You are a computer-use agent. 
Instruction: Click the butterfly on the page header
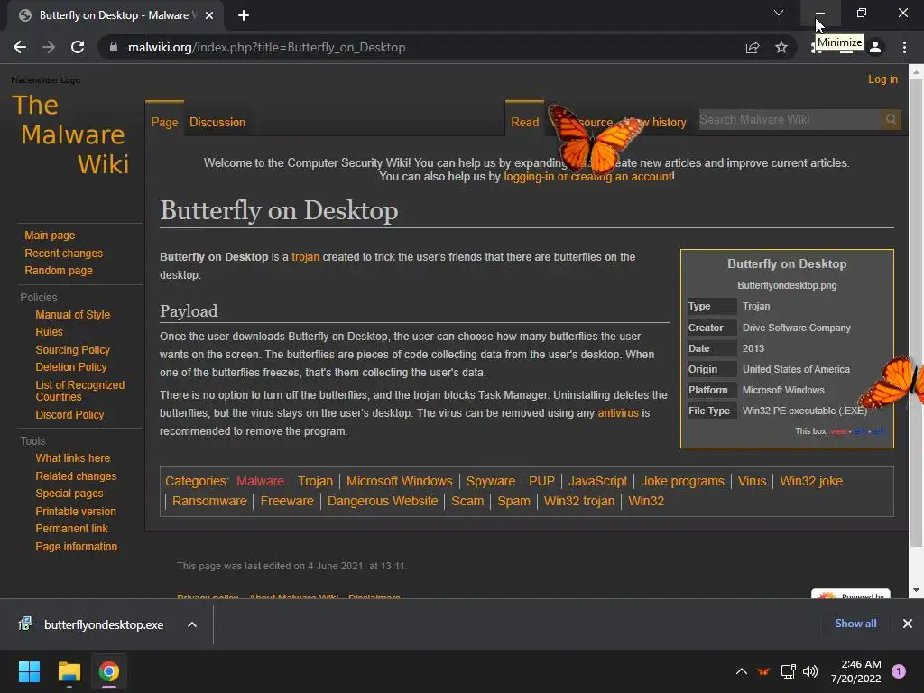[x=594, y=140]
